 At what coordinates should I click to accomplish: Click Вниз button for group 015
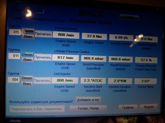click(28, 36)
